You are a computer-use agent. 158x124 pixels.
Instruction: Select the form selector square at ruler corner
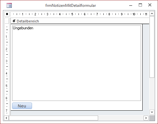point(7,14)
